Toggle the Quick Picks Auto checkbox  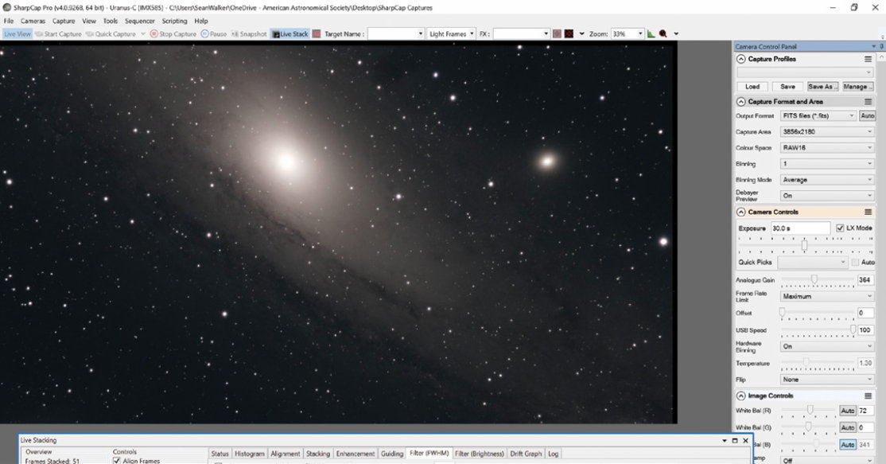click(x=855, y=262)
